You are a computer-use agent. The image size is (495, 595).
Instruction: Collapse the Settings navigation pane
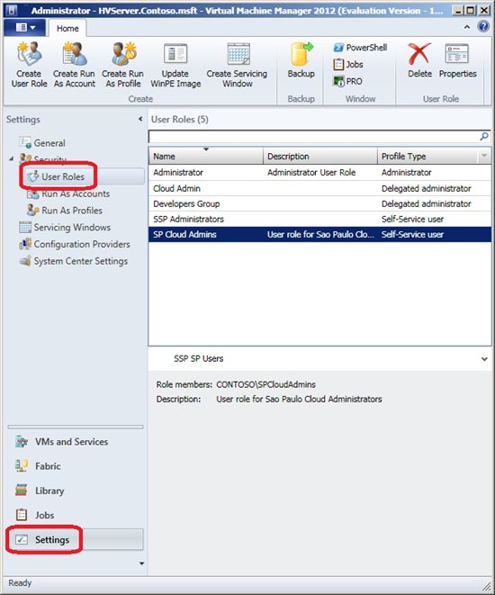pyautogui.click(x=140, y=119)
